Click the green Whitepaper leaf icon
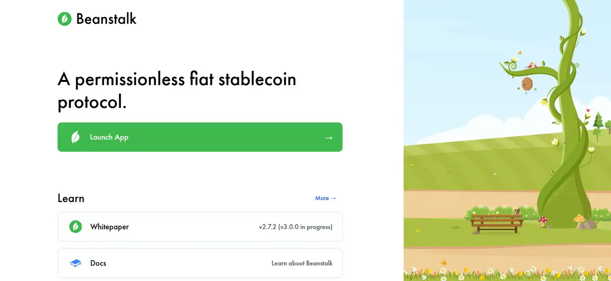Viewport: 611px width, 281px height. 75,227
